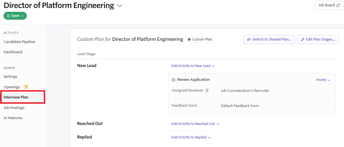Screen dimensions: 344x147
Task: Click the link icon on Switch to Shared Plan
Action: coord(249,39)
